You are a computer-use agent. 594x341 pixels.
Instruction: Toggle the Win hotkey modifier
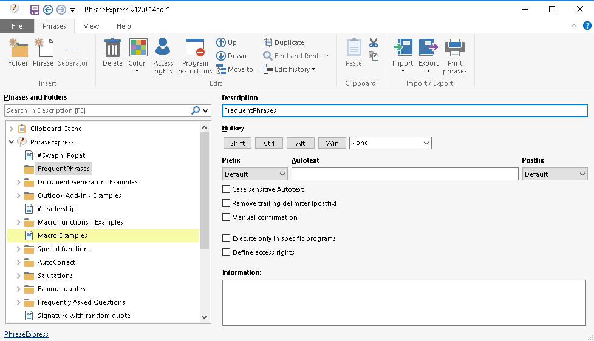(x=332, y=143)
